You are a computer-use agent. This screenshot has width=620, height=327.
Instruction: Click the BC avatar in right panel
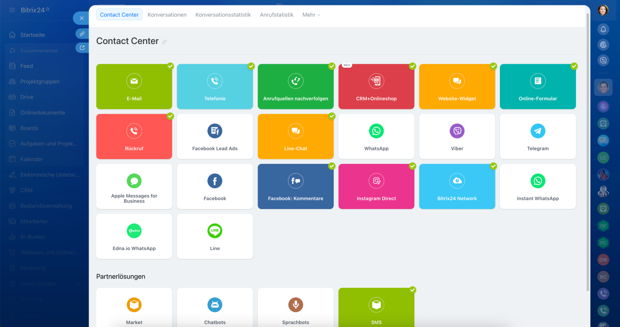603,277
